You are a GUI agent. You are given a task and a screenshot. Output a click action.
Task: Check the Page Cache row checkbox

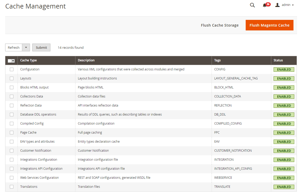coord(11,133)
